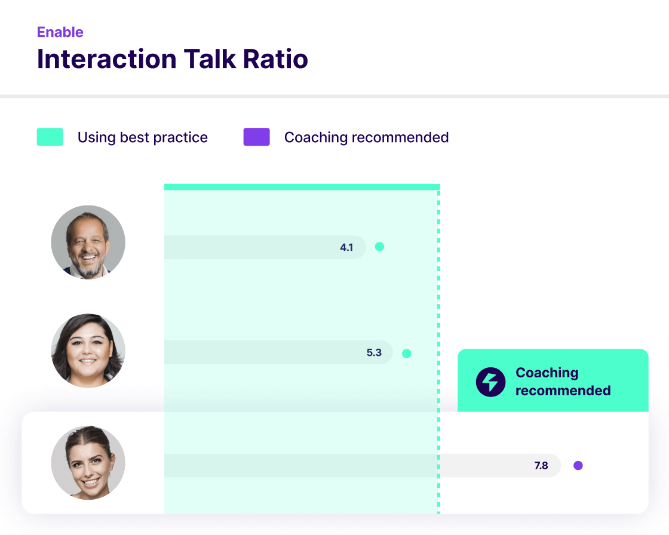669x535 pixels.
Task: Click the 4.1 value label
Action: click(x=346, y=247)
